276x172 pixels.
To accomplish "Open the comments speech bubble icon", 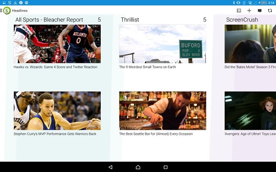I will tap(259, 11).
